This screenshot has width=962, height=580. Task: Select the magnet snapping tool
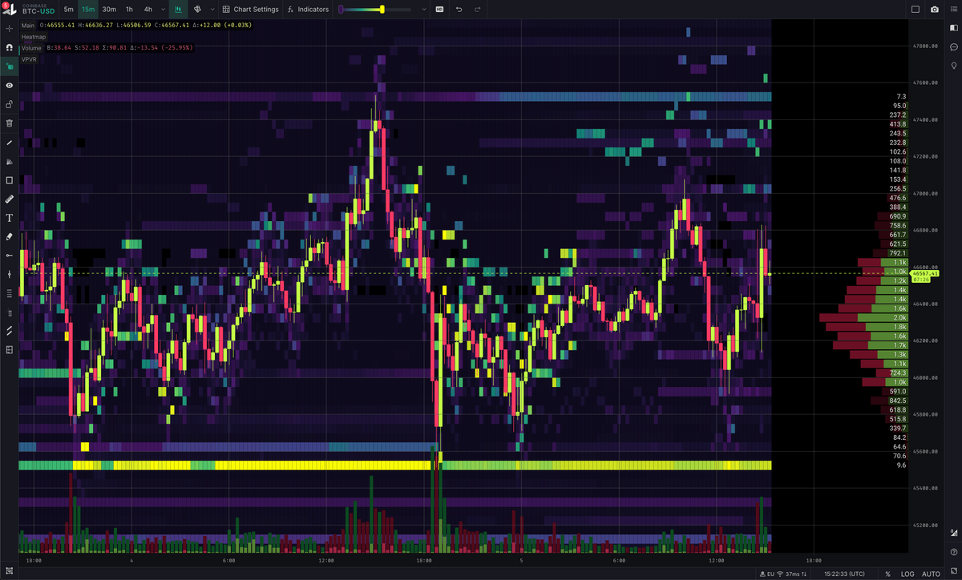9,47
